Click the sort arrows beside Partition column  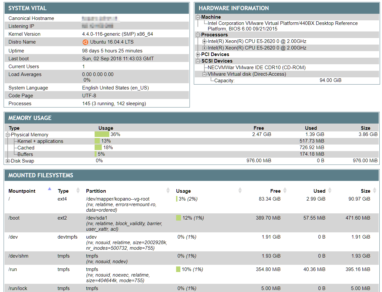168,190
